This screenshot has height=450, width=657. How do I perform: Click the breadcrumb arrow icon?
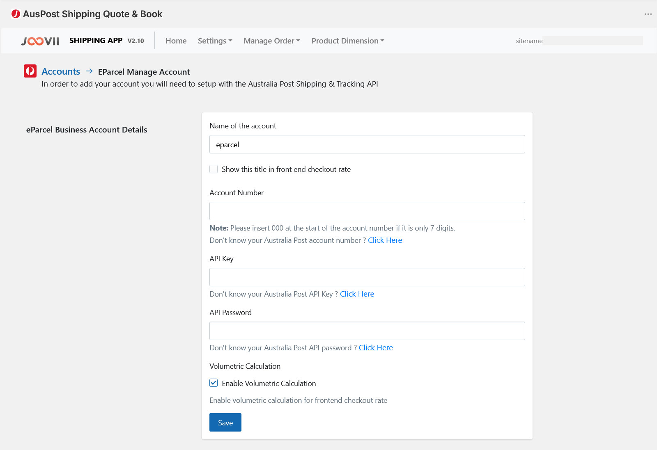click(x=89, y=71)
